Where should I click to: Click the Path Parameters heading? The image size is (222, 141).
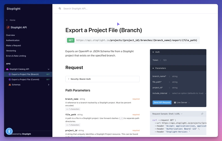pos(78,90)
